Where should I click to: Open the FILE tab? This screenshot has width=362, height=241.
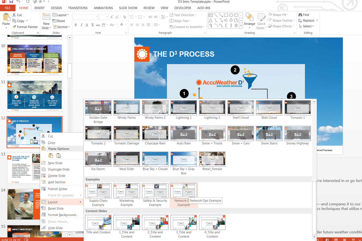8,8
